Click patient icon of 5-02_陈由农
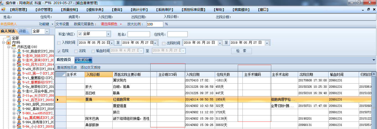Screen dimensions: 377x129 19,51
